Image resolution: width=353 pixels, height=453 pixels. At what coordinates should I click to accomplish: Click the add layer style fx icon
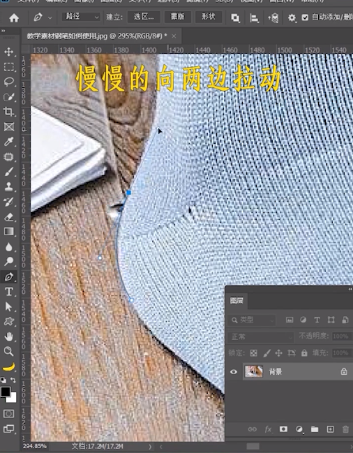coord(268,429)
